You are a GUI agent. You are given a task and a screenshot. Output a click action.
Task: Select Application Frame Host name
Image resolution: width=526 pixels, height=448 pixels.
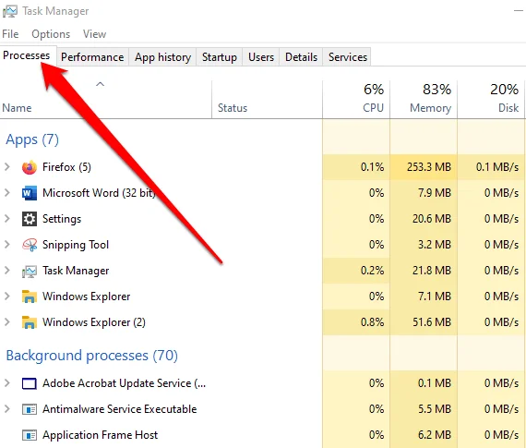tap(100, 435)
